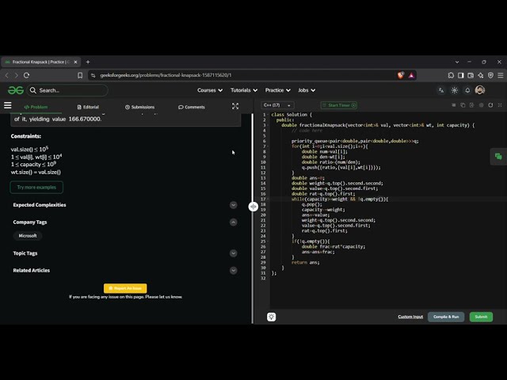The height and width of the screenshot is (380, 507).
Task: Toggle light theme with the sun icon
Action: point(454,90)
